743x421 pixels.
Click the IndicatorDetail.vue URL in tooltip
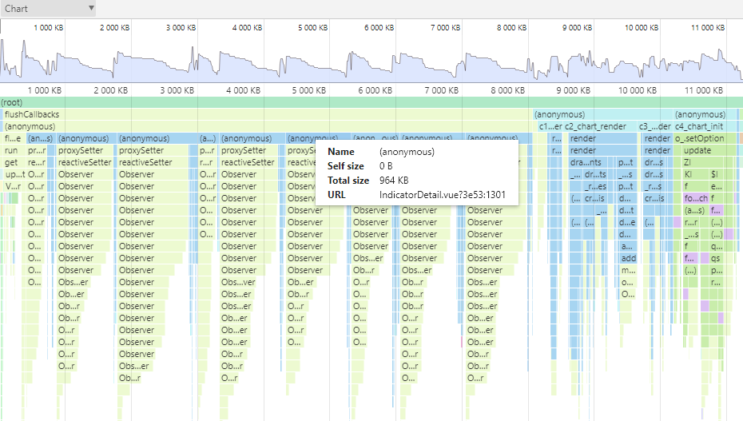pos(442,195)
